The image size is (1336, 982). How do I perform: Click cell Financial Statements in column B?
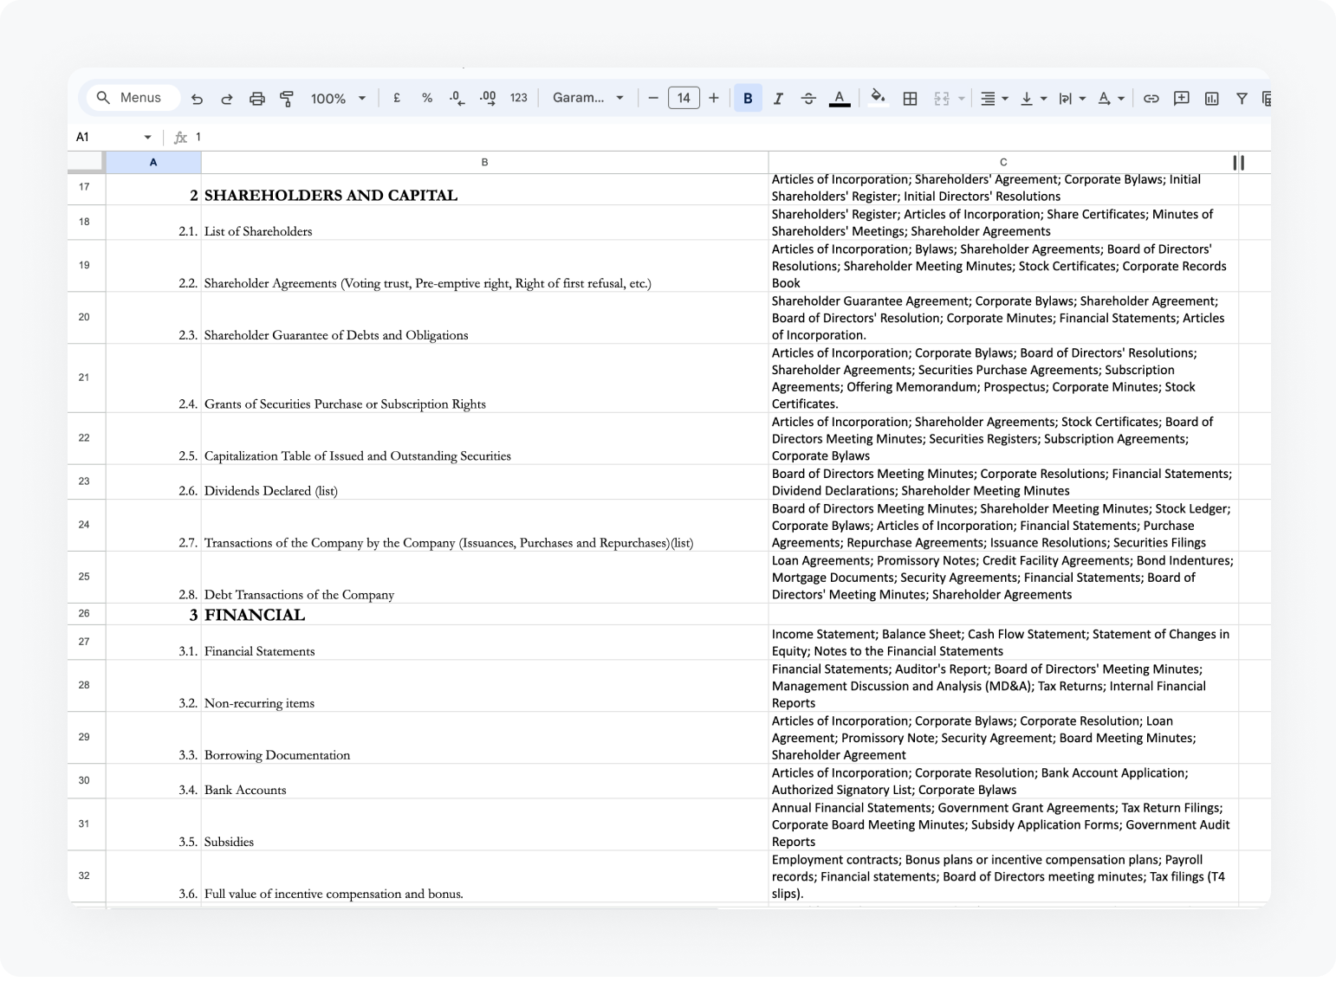tap(484, 643)
